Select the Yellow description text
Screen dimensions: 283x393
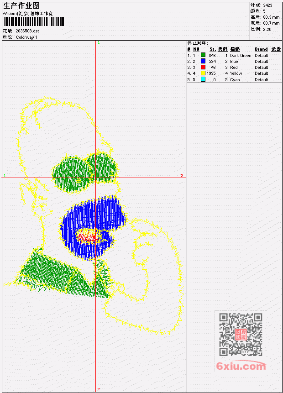[x=236, y=73]
